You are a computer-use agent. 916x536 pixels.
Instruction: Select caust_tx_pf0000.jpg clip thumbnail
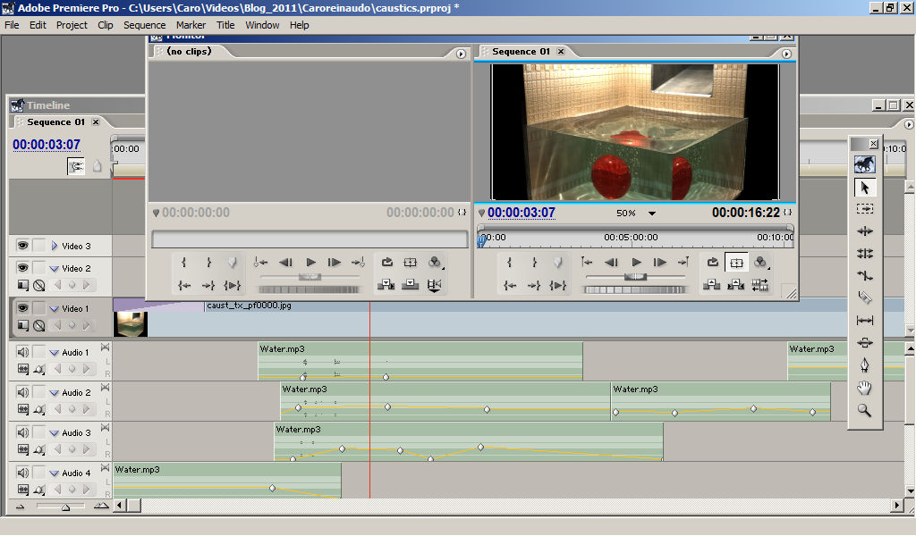click(x=130, y=323)
